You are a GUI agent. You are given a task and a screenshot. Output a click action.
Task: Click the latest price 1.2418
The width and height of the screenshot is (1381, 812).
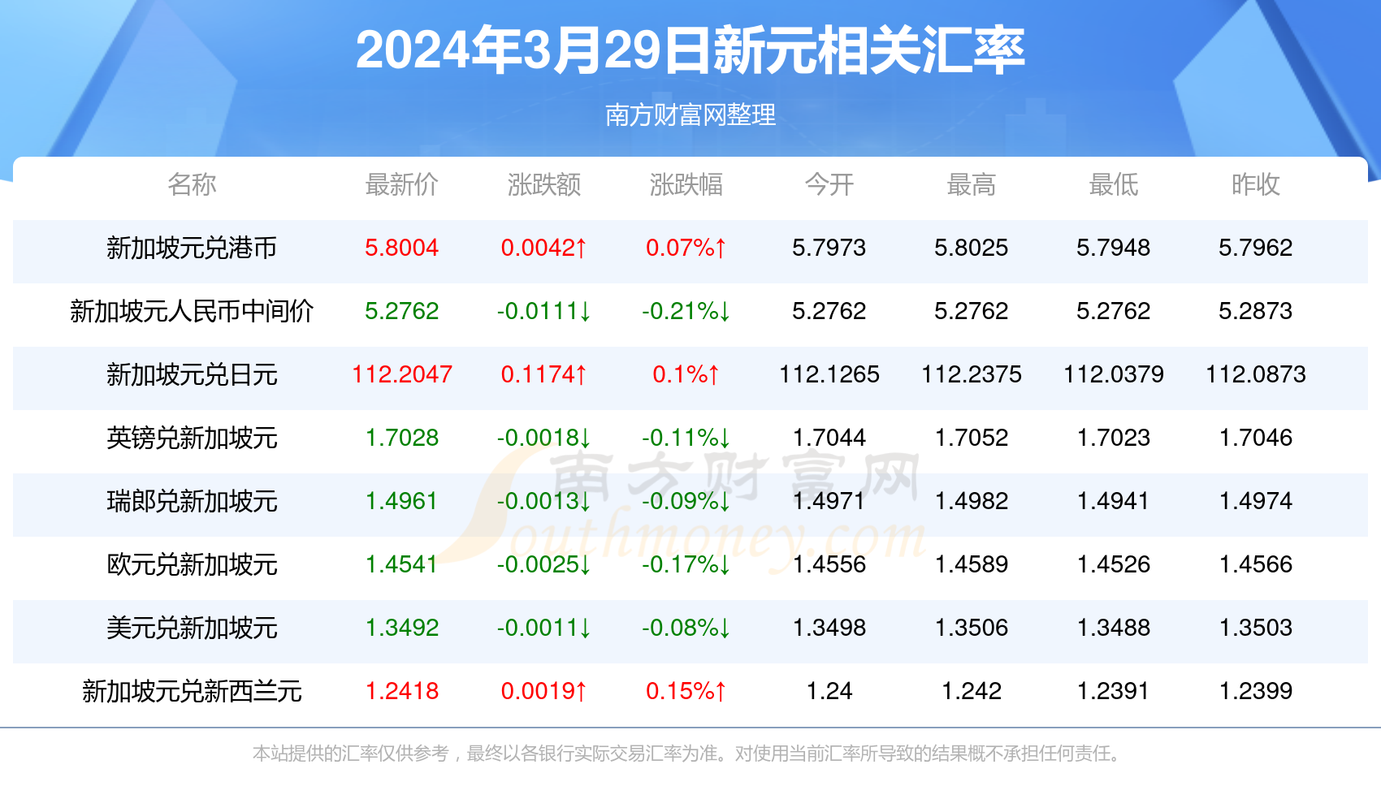[x=402, y=691]
